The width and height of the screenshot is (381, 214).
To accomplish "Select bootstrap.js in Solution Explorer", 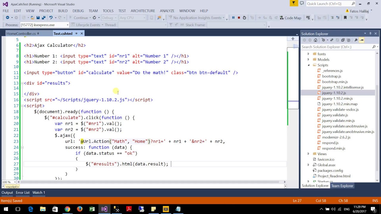I will [332, 76].
